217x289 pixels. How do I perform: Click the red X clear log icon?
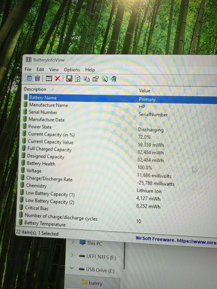57,79
